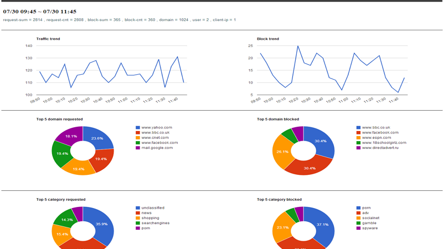Click the Top 5 domain requested title
Viewport: 443px width, 249px height.
click(59, 119)
